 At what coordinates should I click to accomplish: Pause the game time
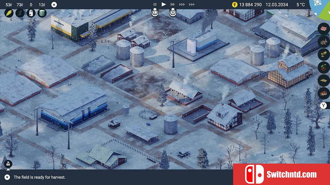155,5
